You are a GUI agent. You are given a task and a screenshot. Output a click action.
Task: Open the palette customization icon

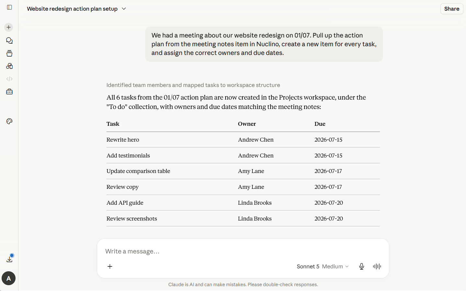(x=9, y=121)
